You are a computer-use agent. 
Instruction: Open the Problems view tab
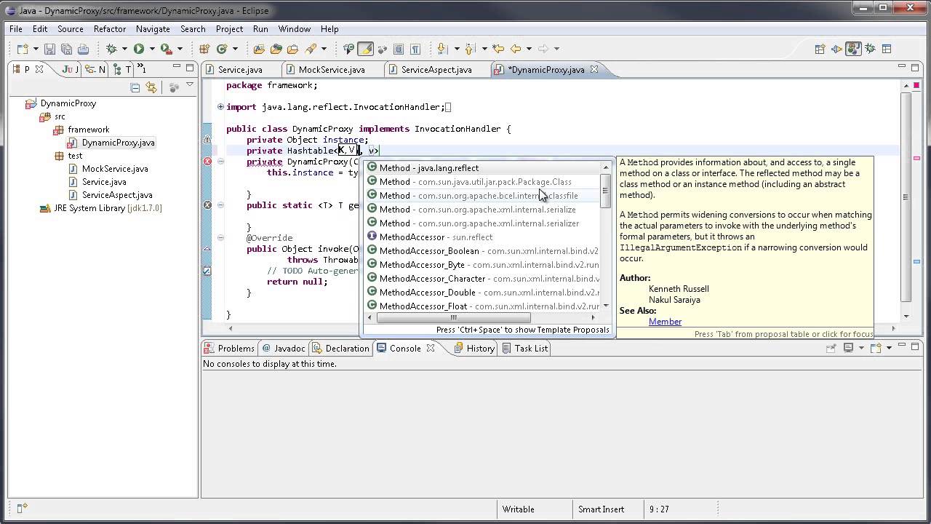[229, 348]
